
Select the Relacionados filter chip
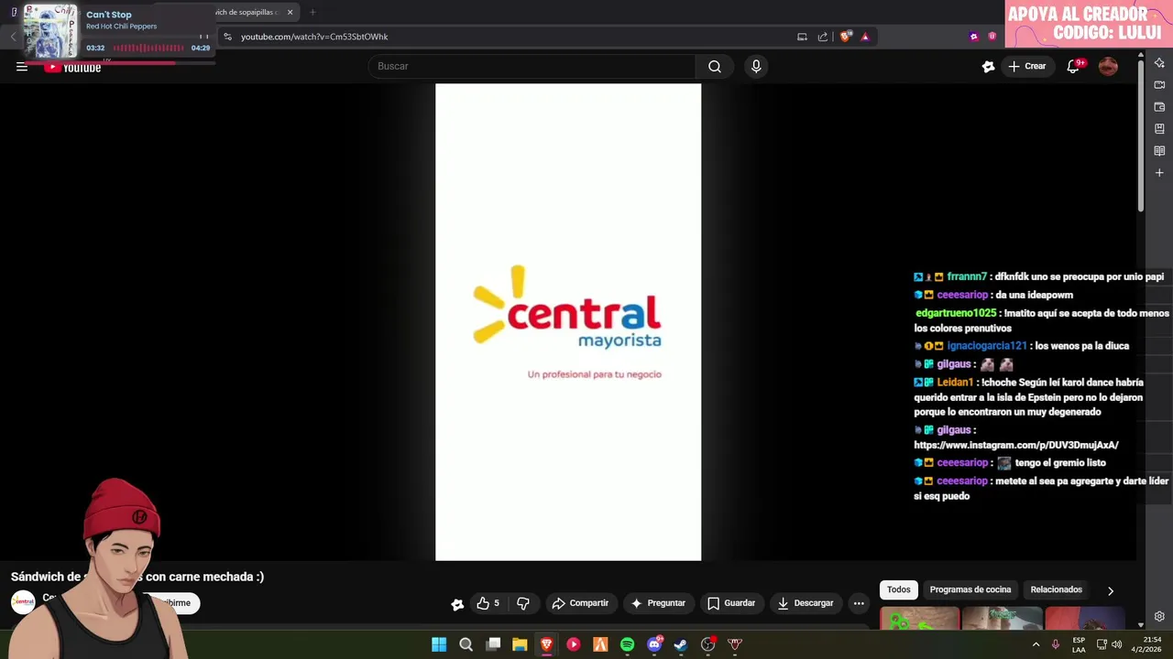(1057, 589)
